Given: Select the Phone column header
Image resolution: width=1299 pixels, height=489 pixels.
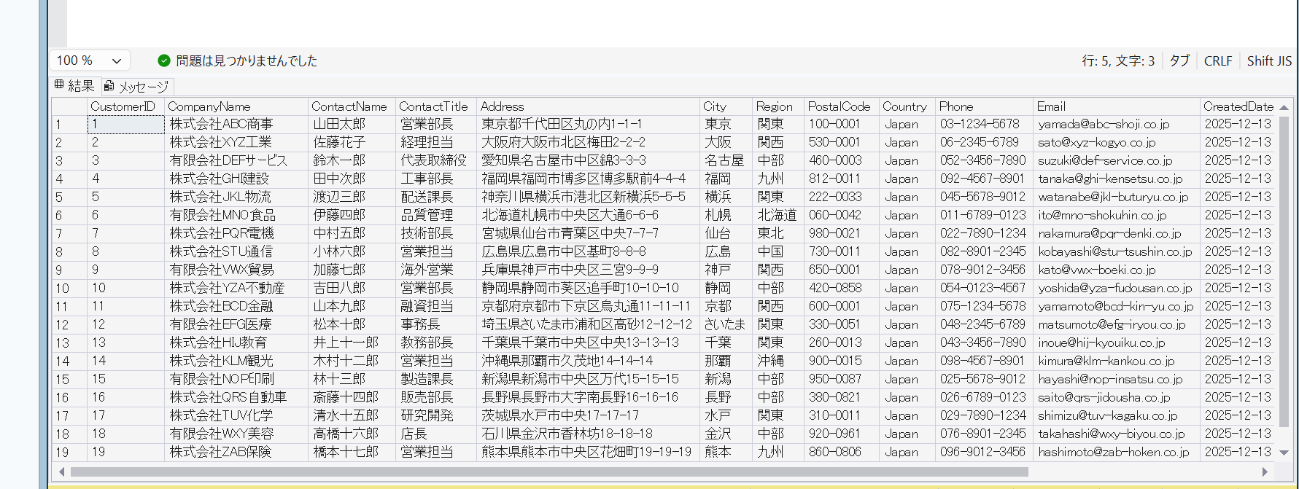Looking at the screenshot, I should coord(984,106).
